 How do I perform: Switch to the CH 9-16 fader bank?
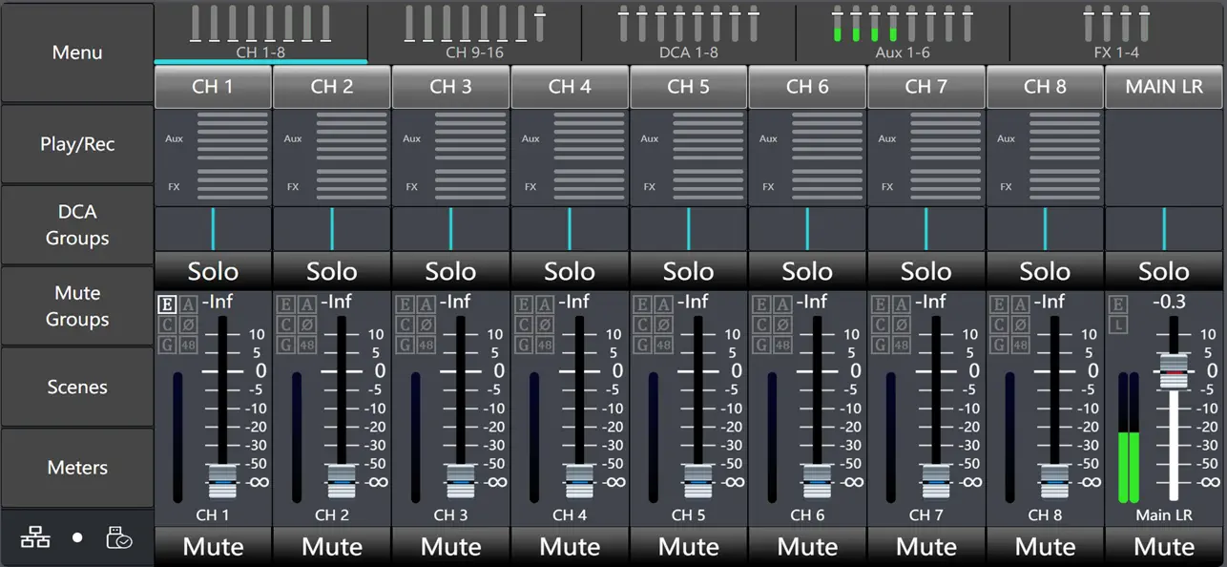pyautogui.click(x=474, y=31)
